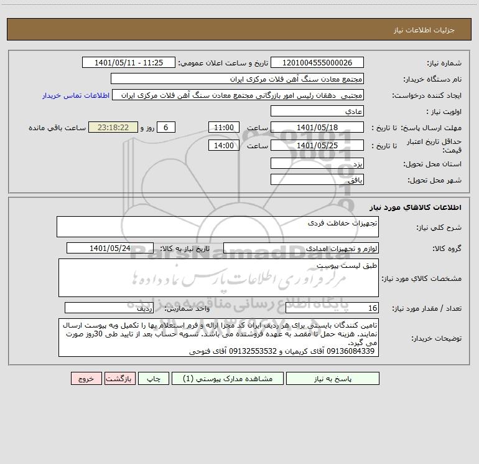Screen dimensions: 479x464
Task: Click label 'توضیحات خریدار:'
Action: tap(436, 338)
